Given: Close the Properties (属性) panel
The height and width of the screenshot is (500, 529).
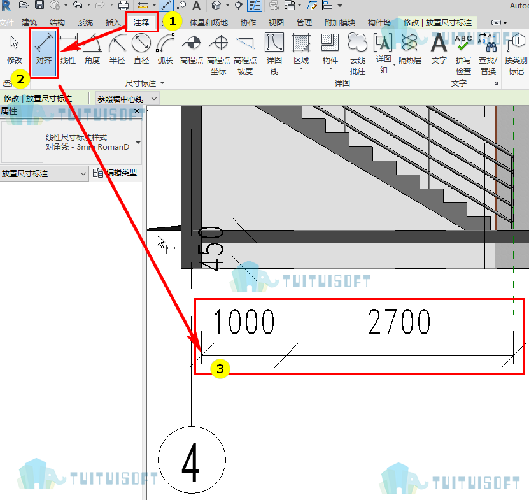Looking at the screenshot, I should click(x=137, y=111).
